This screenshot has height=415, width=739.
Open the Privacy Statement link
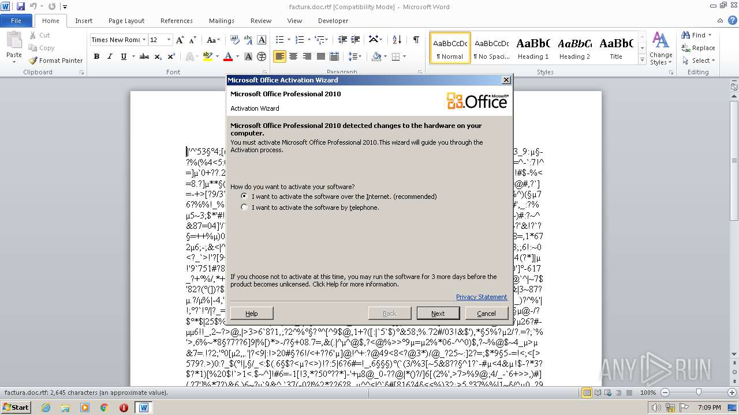482,297
